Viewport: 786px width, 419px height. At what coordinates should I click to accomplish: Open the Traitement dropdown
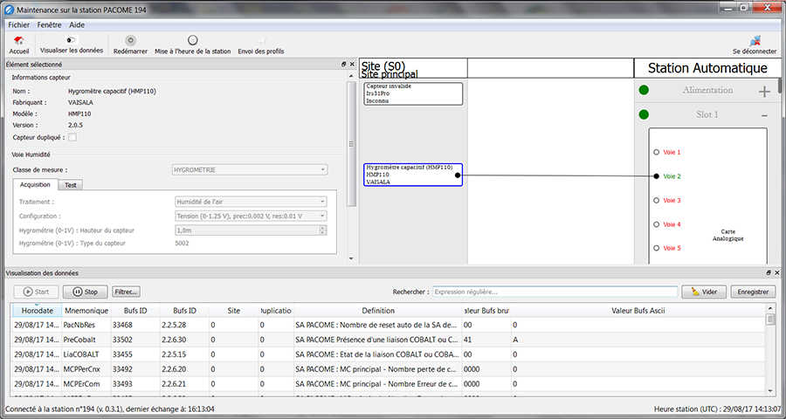tap(252, 202)
